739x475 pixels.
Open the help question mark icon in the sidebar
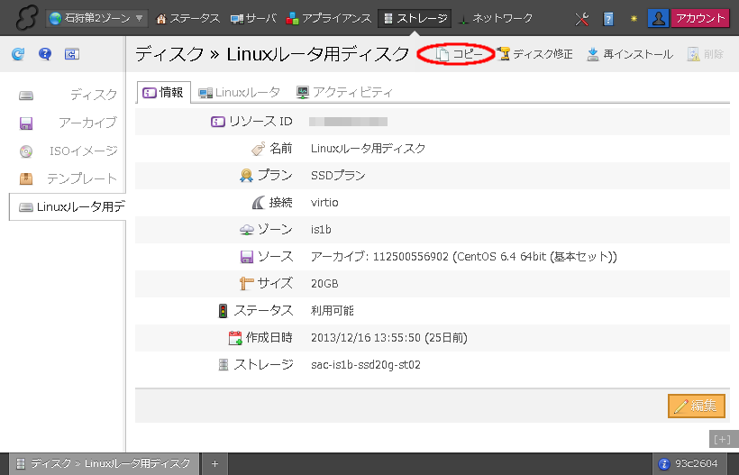pyautogui.click(x=45, y=55)
